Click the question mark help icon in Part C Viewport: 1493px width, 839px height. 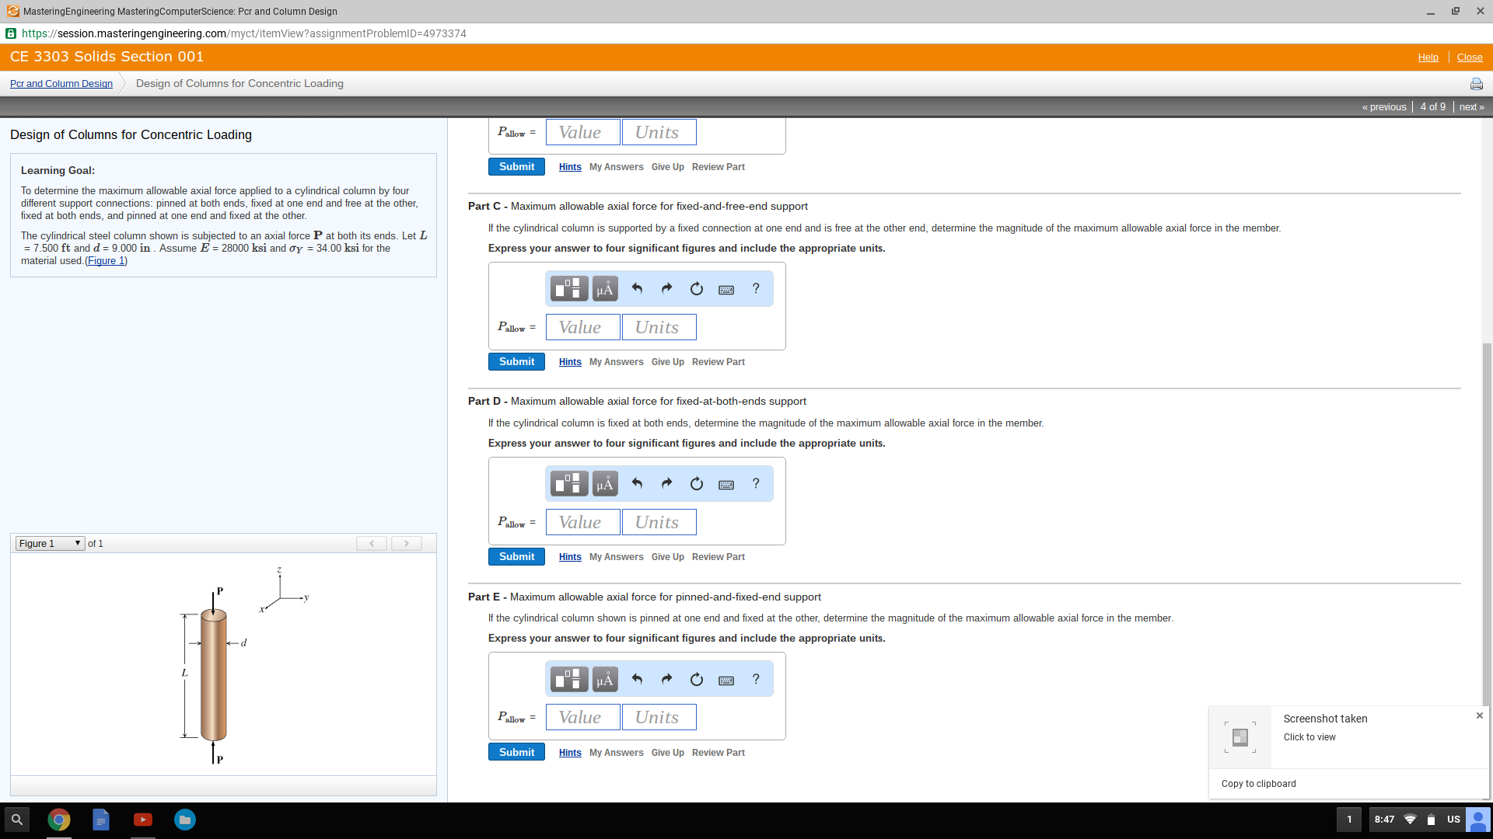pyautogui.click(x=755, y=288)
